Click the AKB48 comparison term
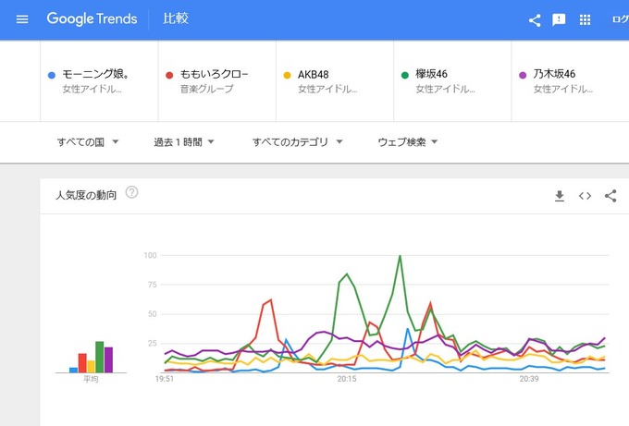Screen dimensions: 629x426 coord(313,75)
